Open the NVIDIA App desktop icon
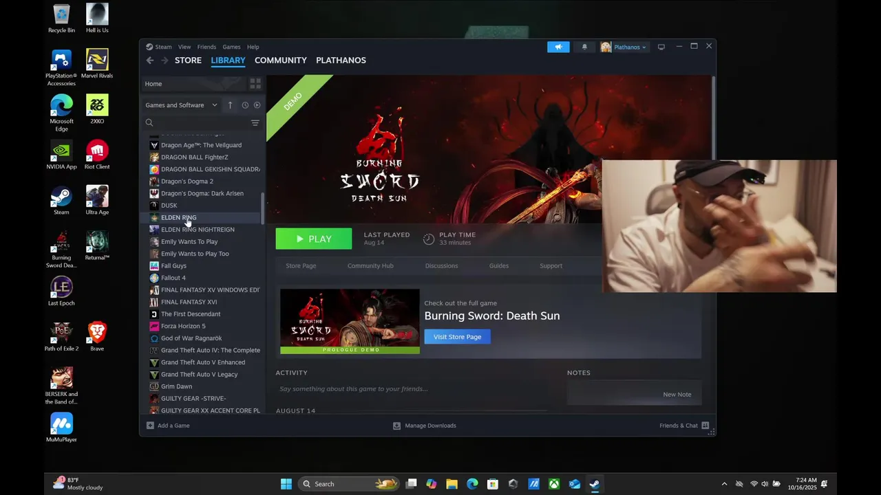The height and width of the screenshot is (495, 881). pos(61,155)
